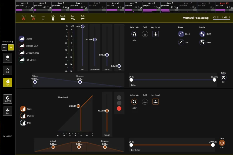Open the EQ processing tab
Image resolution: width=233 pixels, height=155 pixels.
click(8, 70)
